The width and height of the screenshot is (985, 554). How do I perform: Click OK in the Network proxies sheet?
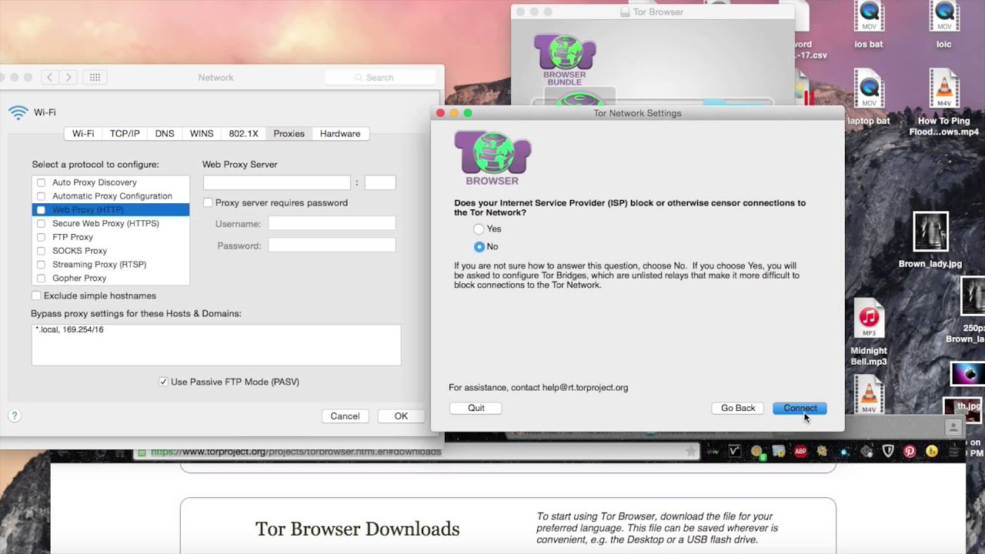click(x=401, y=416)
